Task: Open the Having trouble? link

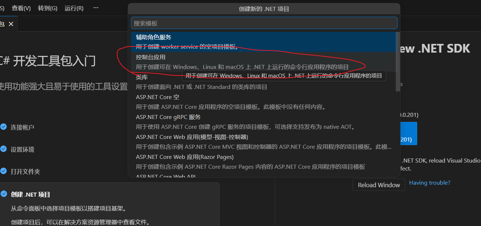Action: pos(429,182)
